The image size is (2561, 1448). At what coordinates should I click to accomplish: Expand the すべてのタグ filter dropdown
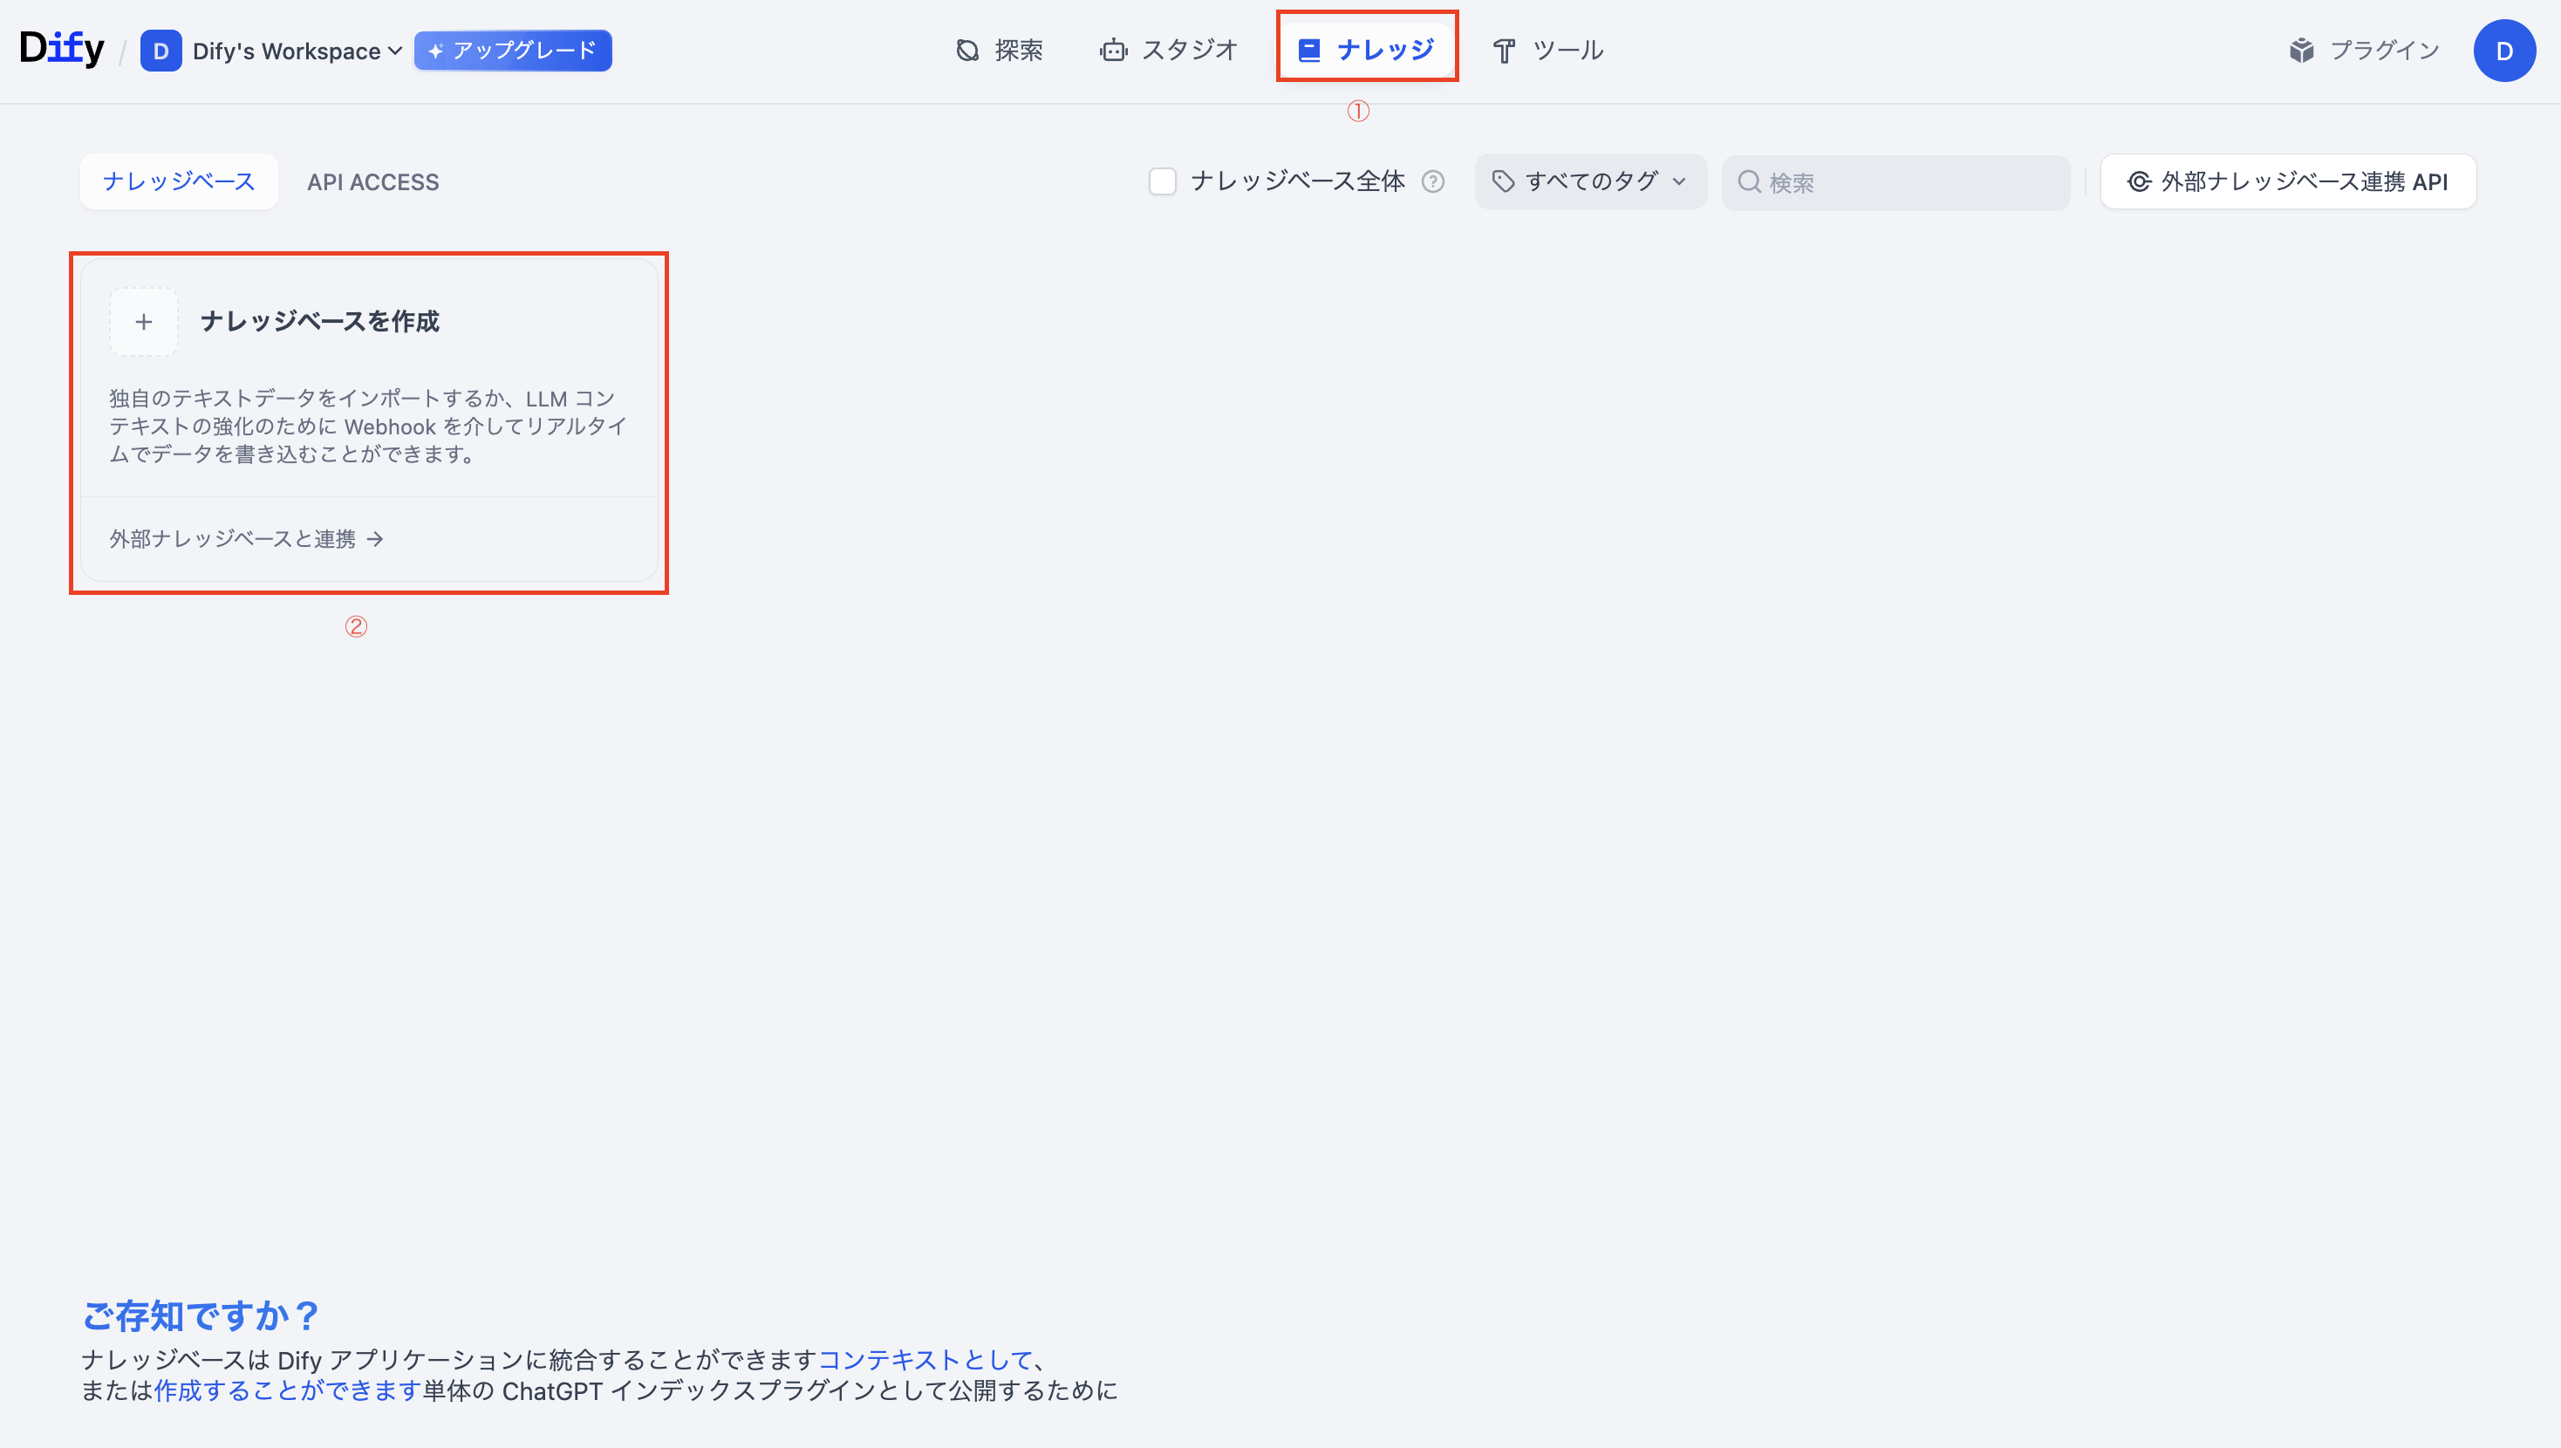click(x=1589, y=182)
